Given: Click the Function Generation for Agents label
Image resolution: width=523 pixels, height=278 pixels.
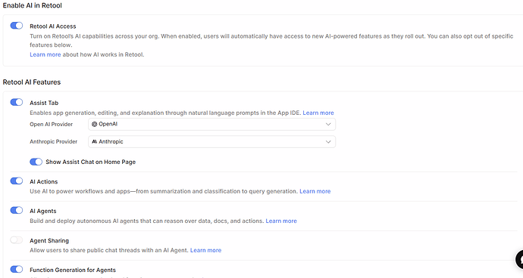Looking at the screenshot, I should point(73,270).
